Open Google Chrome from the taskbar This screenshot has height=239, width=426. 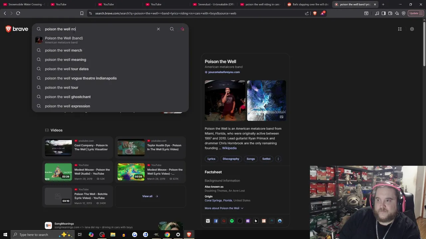click(167, 235)
